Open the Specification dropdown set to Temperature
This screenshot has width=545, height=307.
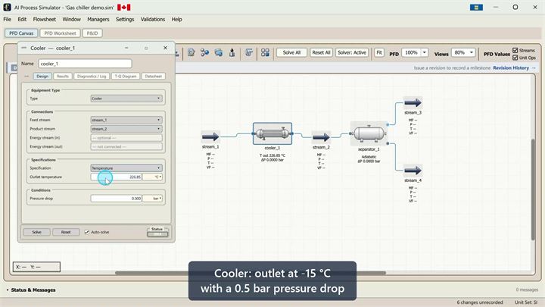click(126, 168)
